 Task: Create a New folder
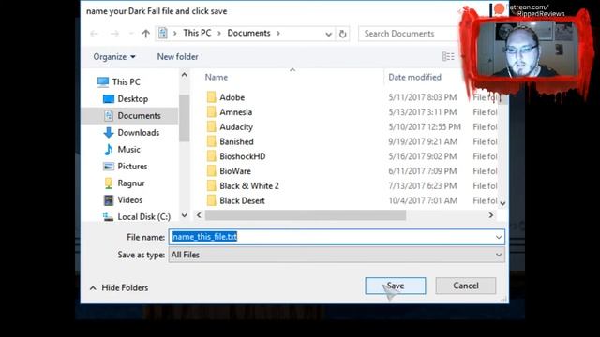tap(177, 57)
